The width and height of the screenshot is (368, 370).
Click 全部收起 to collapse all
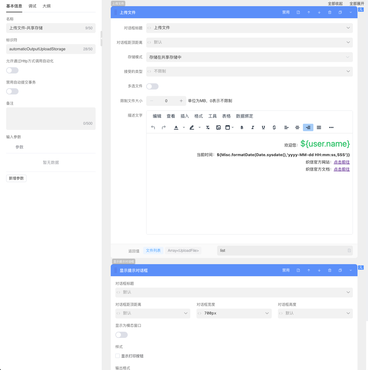tap(335, 4)
